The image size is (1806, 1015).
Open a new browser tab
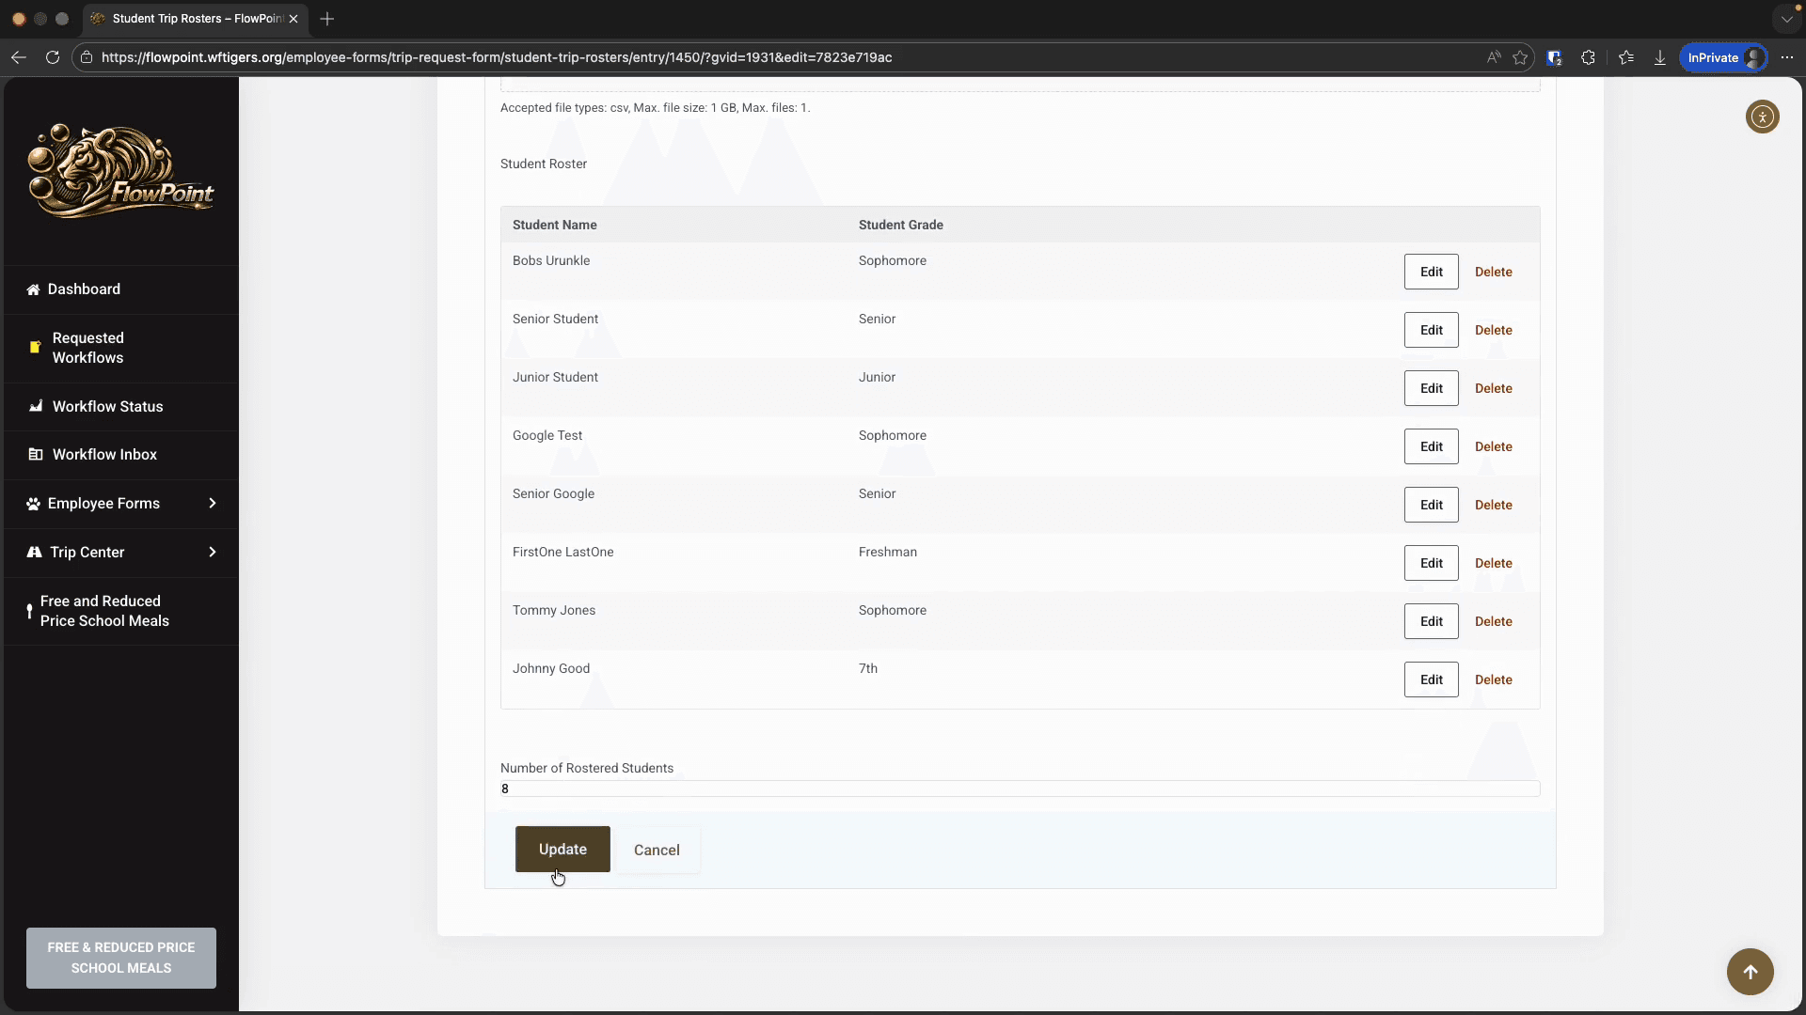[x=327, y=19]
